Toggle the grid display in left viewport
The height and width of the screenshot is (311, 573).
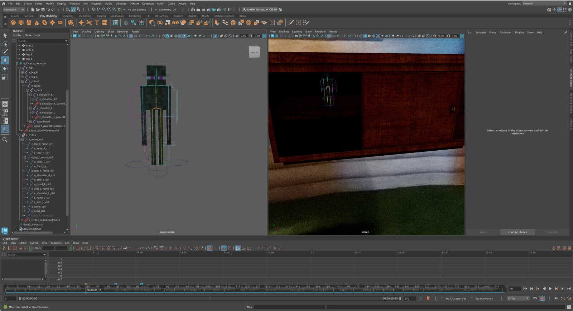pyautogui.click(x=131, y=36)
